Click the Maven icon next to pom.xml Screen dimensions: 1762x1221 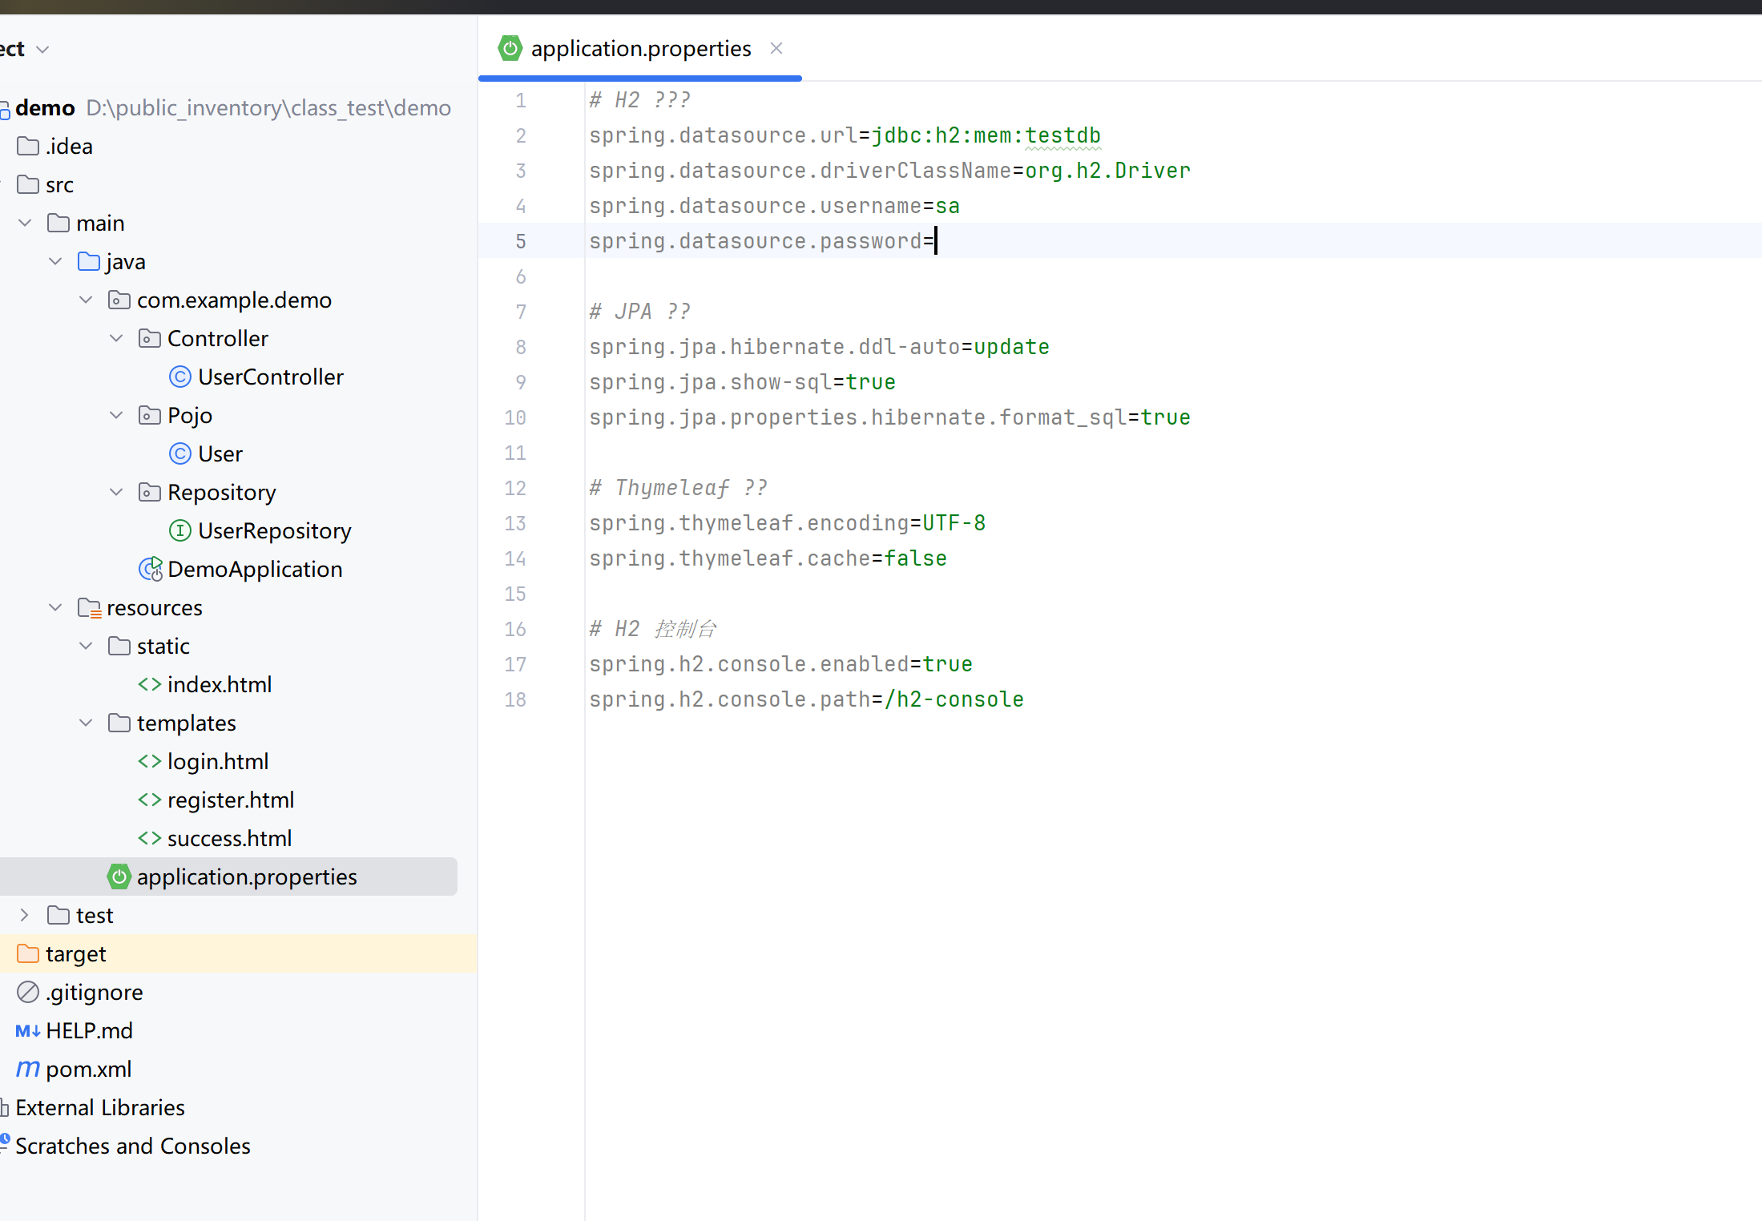point(26,1069)
